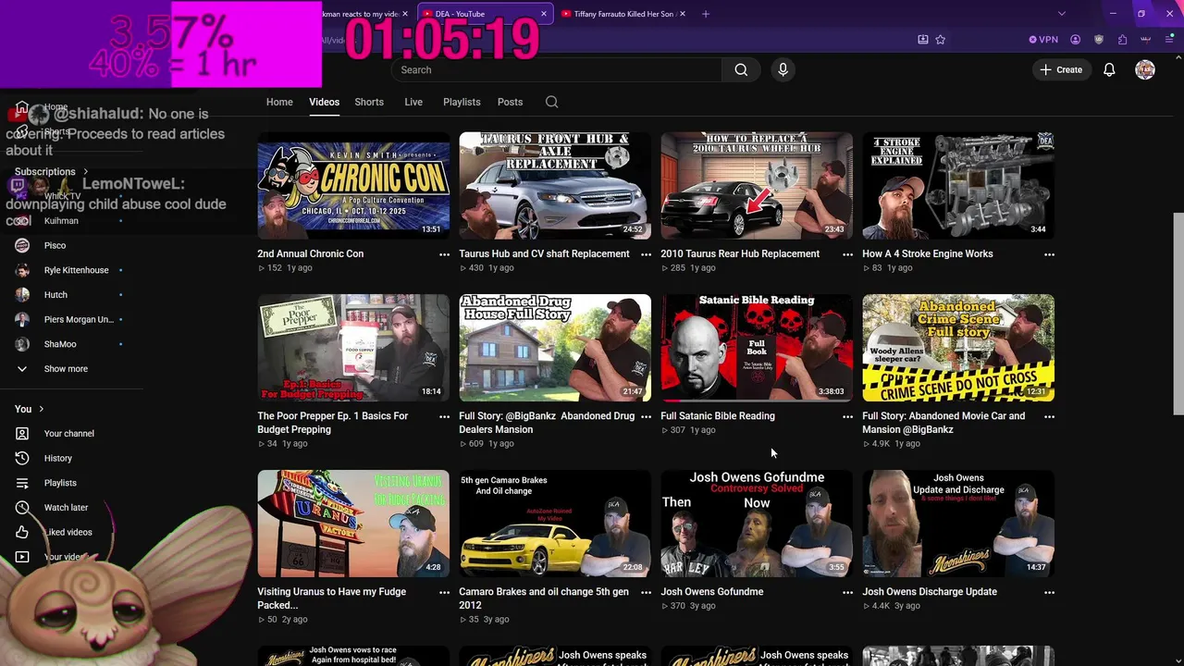Click inside the YouTube search field
Screen dimensions: 1184x666
(557, 69)
